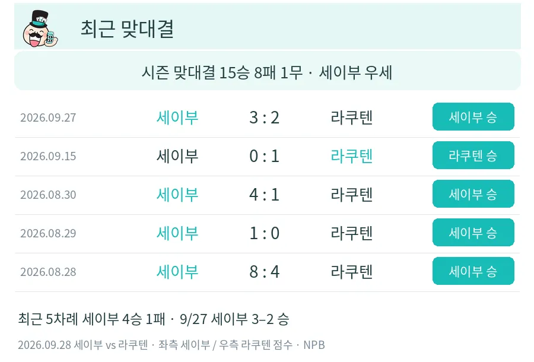The height and width of the screenshot is (362, 534).
Task: Click the season head-to-head 15승 8패 1무 banner
Action: click(x=268, y=72)
